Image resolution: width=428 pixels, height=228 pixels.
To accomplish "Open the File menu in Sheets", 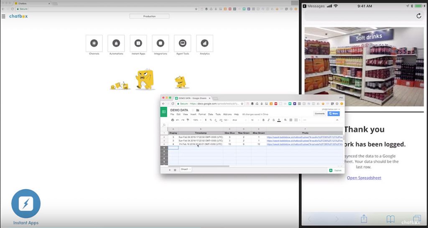I will click(x=172, y=114).
